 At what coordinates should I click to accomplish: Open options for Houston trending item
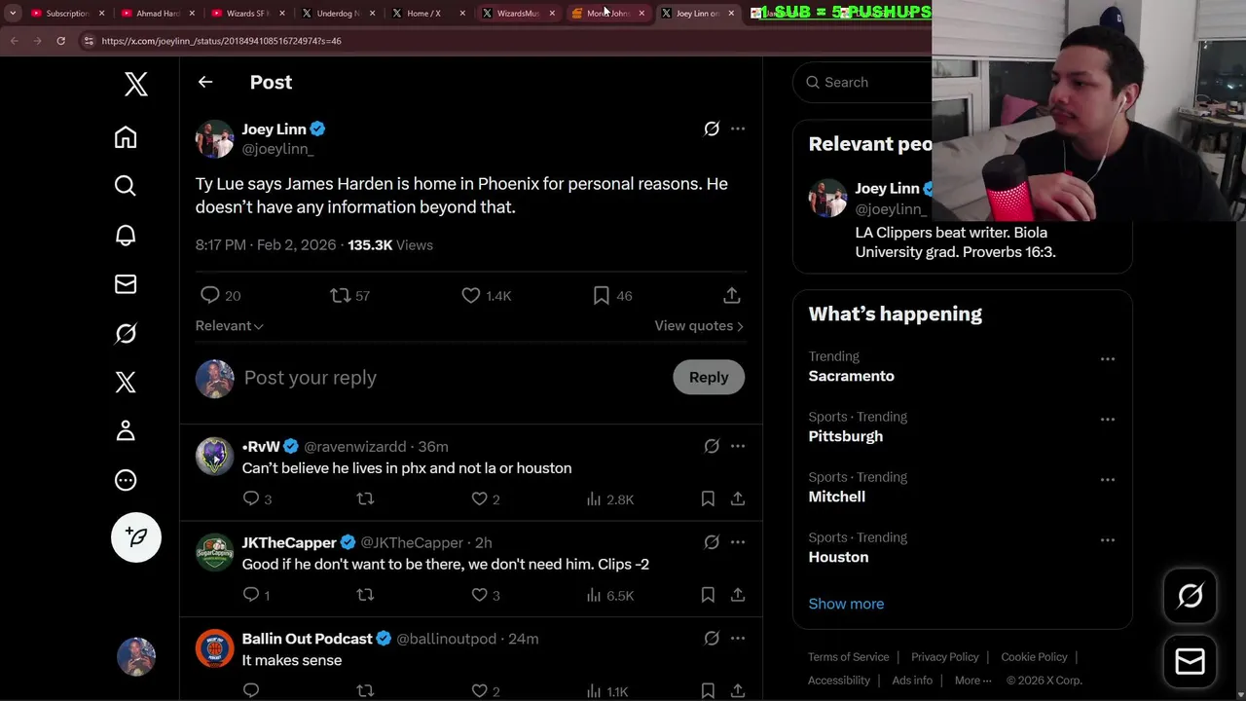coord(1108,540)
